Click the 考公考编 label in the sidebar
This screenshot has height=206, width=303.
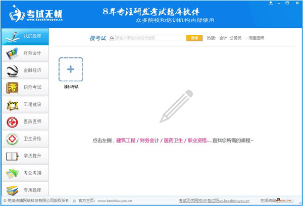pyautogui.click(x=32, y=173)
